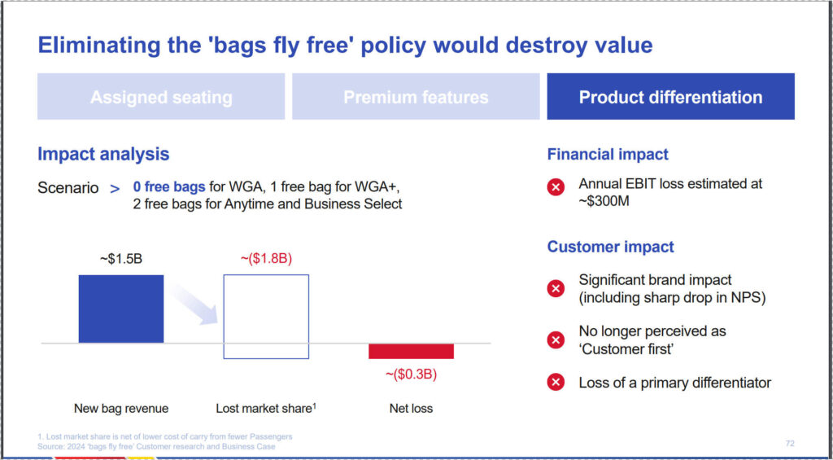
Task: Select the Premium features tab
Action: [416, 97]
